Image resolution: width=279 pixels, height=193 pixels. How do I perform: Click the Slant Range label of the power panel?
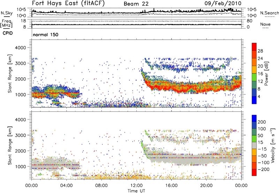[x=10, y=74]
